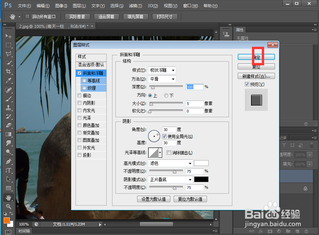This screenshot has height=235, width=319.
Task: Select the Spot Healing Brush tool
Action: 8,90
